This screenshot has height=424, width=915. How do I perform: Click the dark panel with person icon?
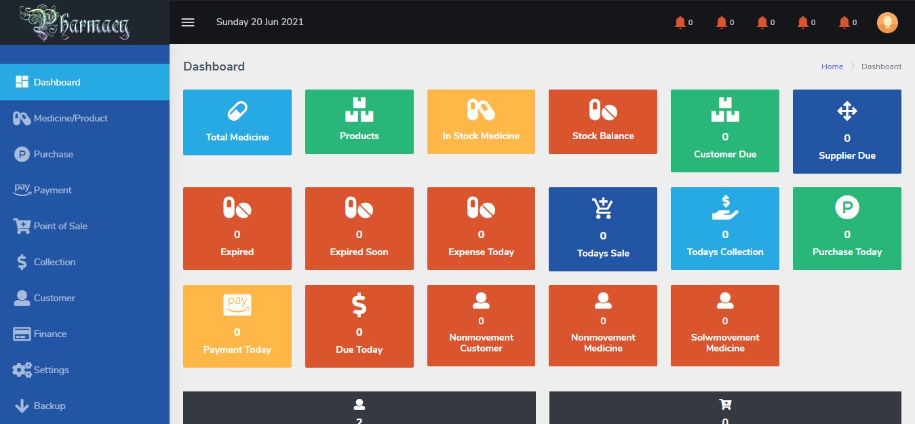(359, 408)
